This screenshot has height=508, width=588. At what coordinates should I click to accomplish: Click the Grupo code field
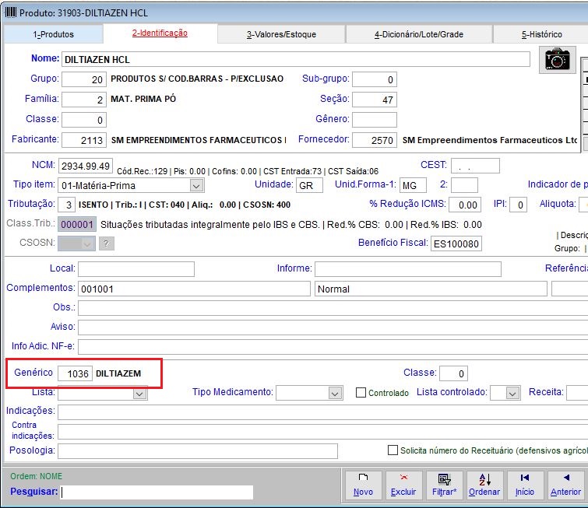[84, 79]
